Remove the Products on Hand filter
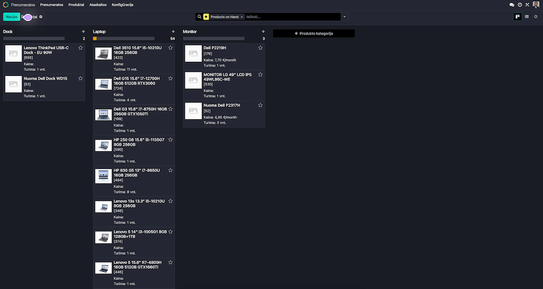This screenshot has height=289, width=543. pyautogui.click(x=242, y=17)
